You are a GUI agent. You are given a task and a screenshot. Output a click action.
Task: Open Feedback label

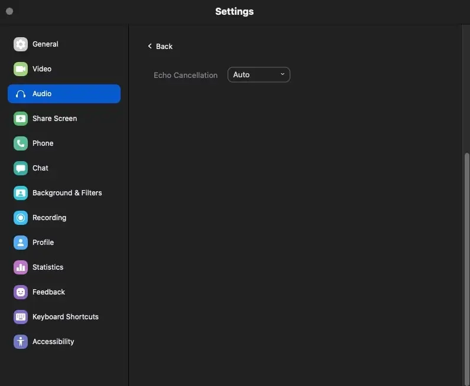48,292
